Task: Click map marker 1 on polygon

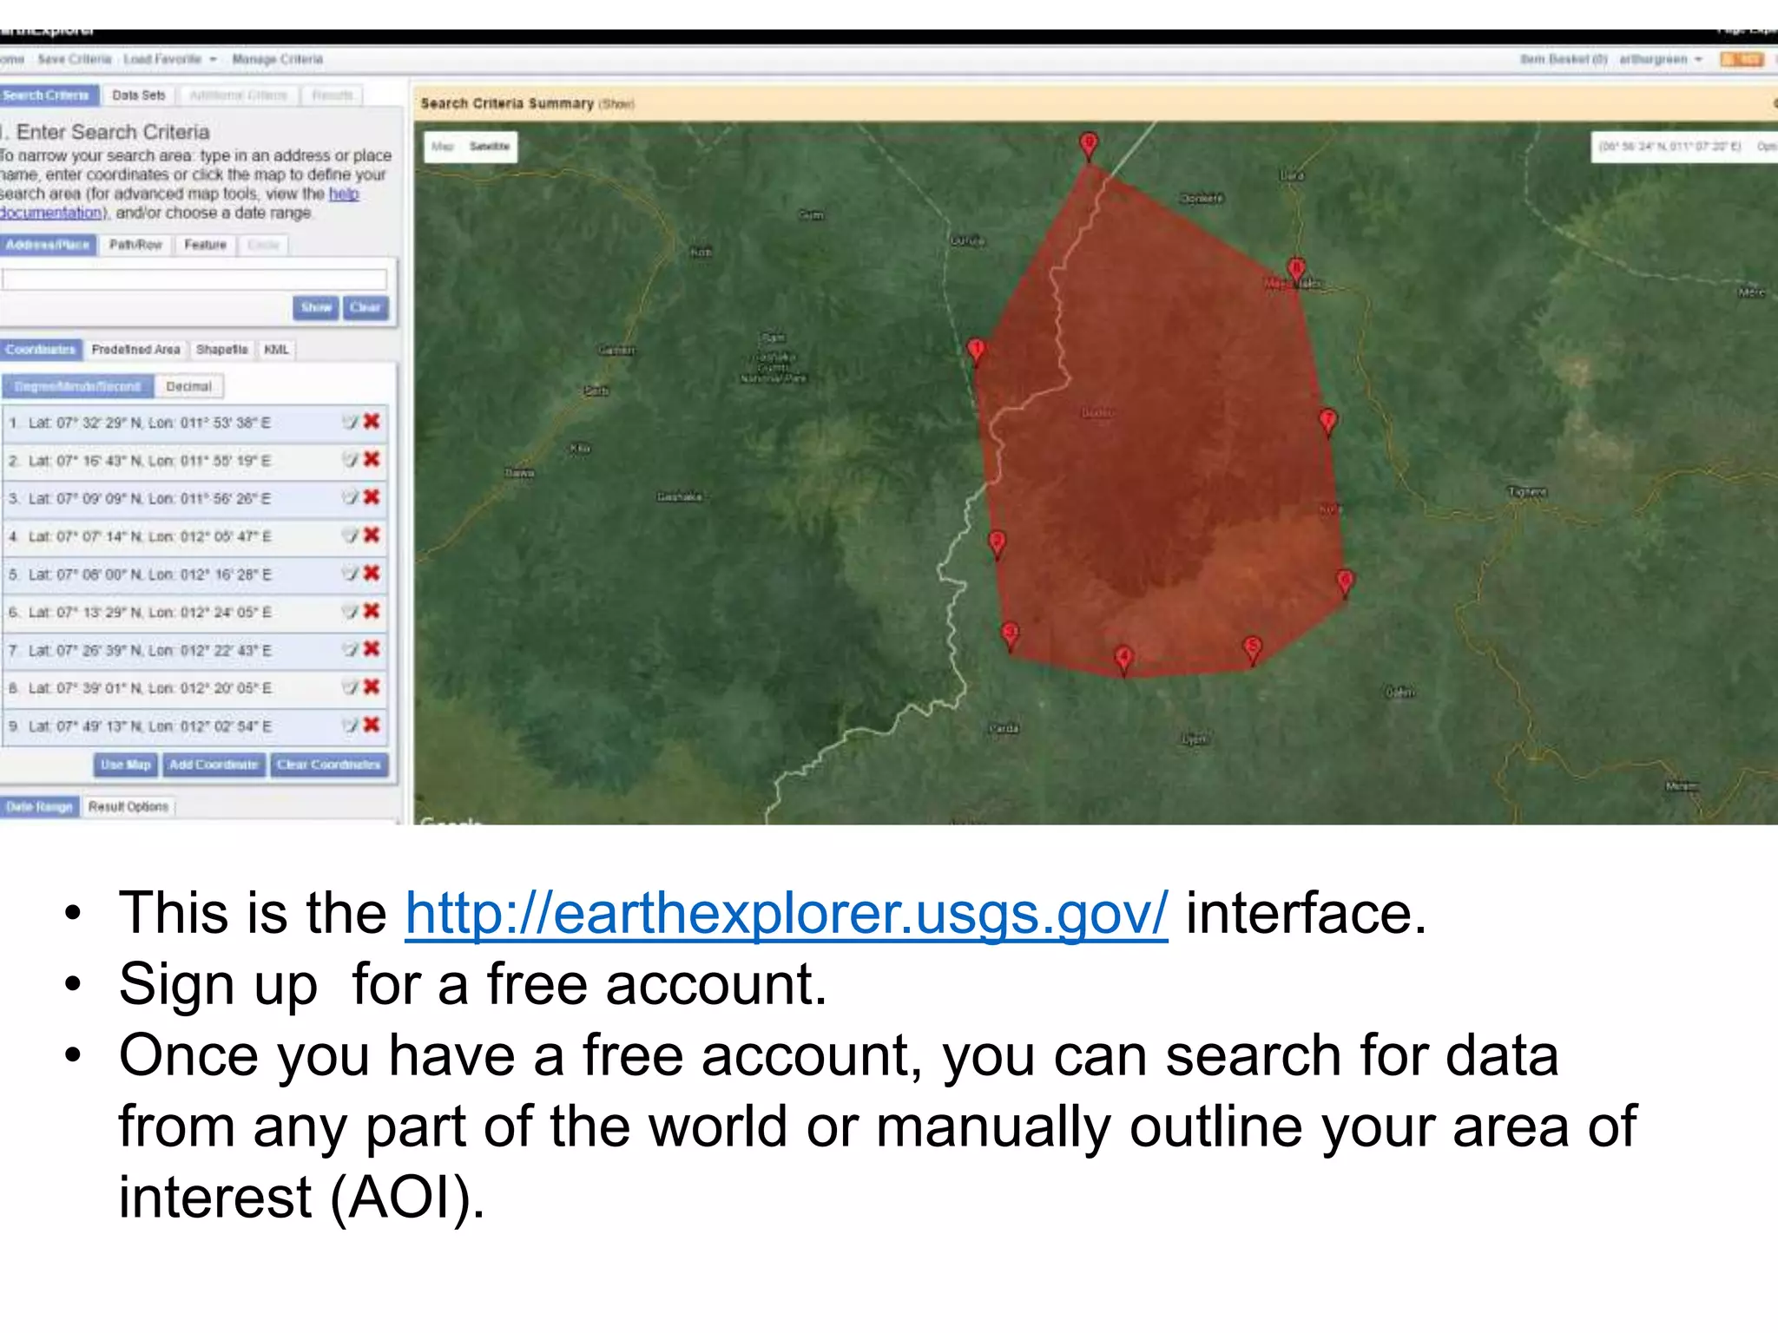Action: [977, 351]
